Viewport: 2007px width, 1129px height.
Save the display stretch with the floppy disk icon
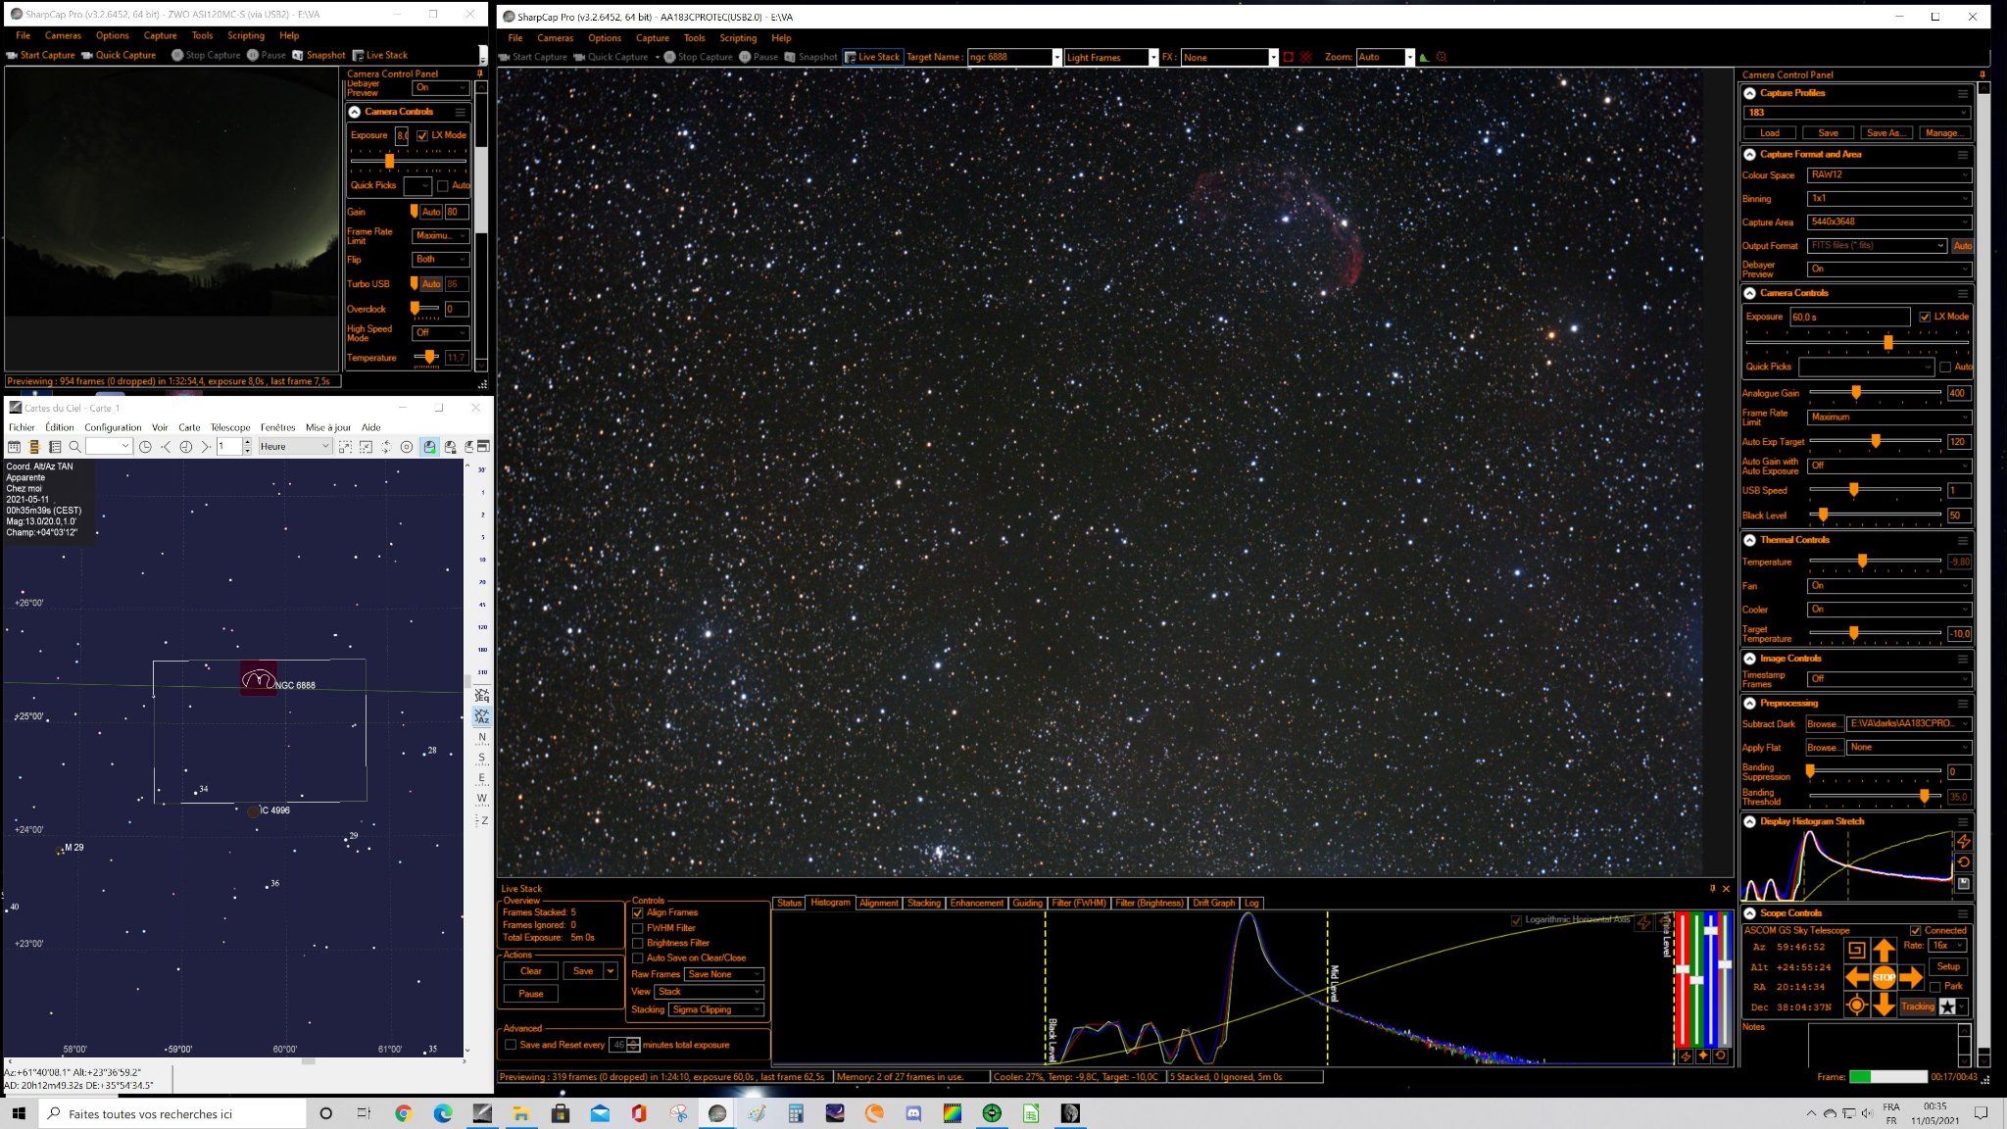[1964, 883]
